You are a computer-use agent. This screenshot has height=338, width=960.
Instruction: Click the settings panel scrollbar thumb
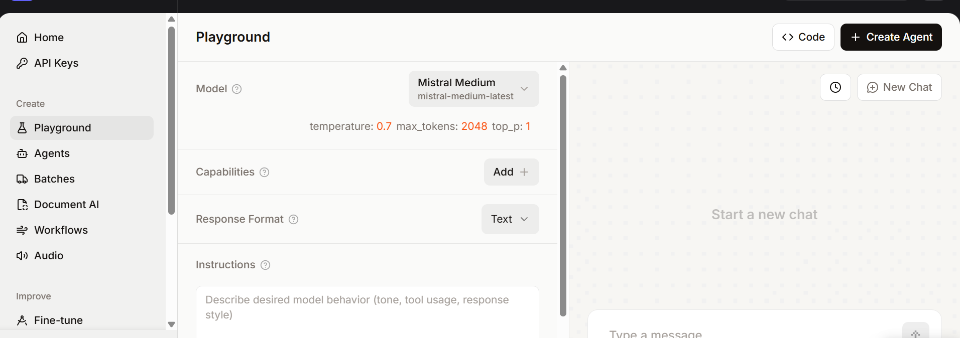point(563,196)
